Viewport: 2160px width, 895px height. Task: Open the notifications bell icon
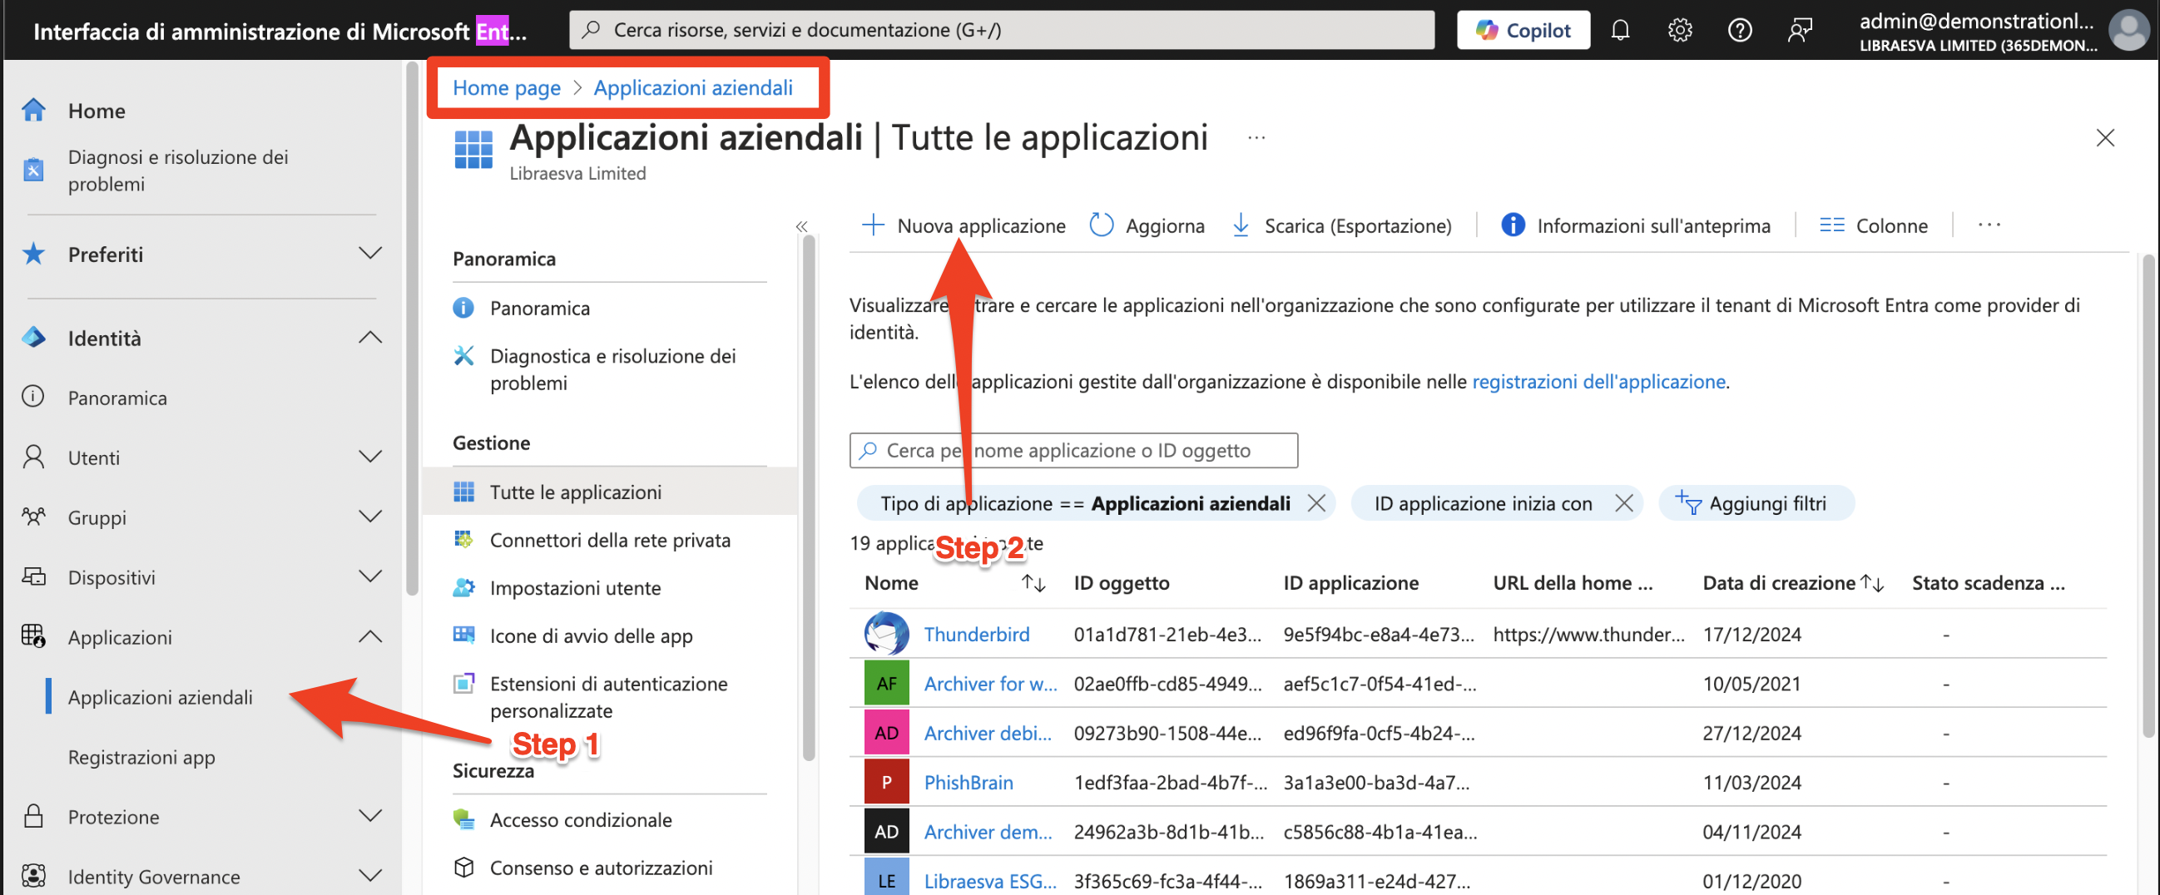click(x=1620, y=31)
